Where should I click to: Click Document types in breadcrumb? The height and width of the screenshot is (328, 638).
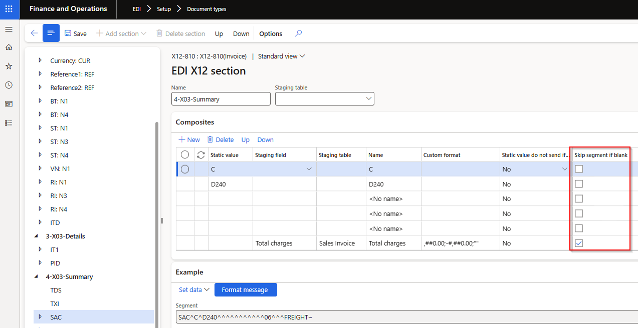pyautogui.click(x=206, y=9)
